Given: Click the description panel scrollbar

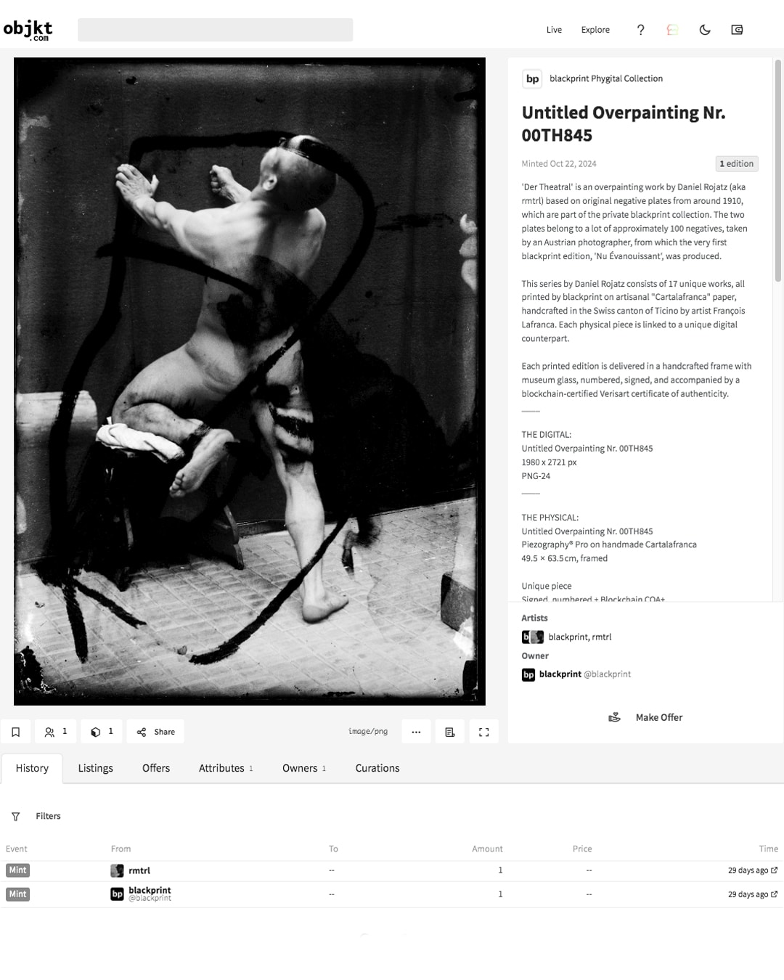Looking at the screenshot, I should (778, 171).
